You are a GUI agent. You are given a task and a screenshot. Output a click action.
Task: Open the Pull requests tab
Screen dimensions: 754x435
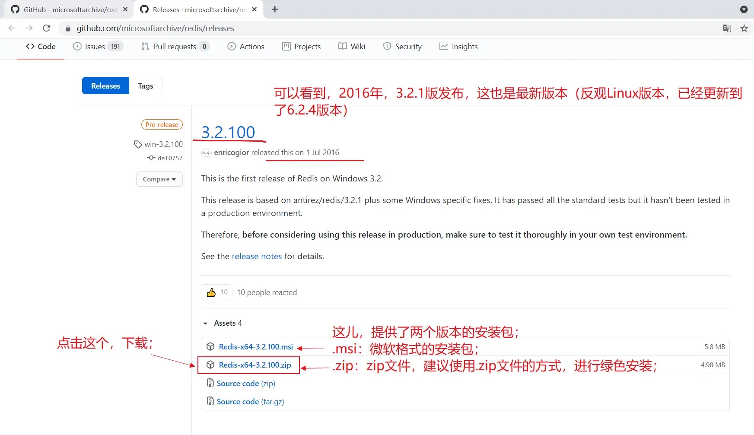pos(175,47)
